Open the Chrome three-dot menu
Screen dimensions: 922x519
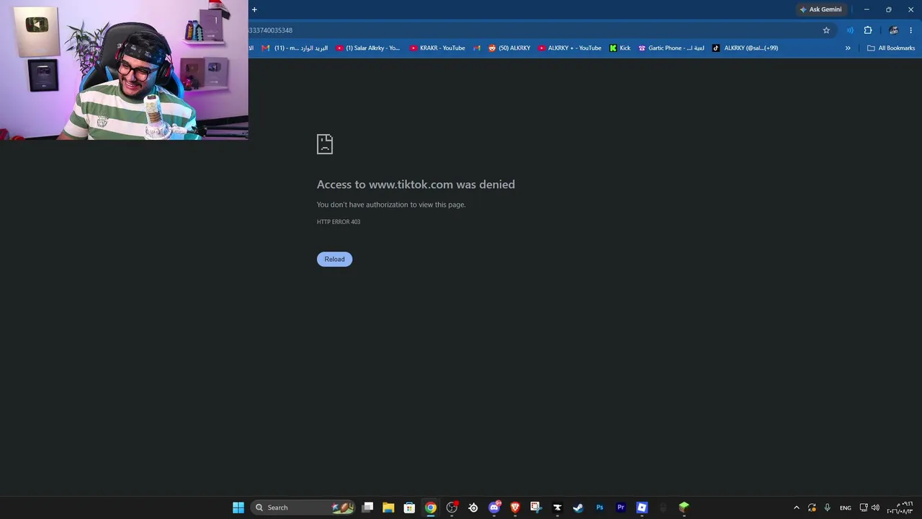tap(911, 30)
